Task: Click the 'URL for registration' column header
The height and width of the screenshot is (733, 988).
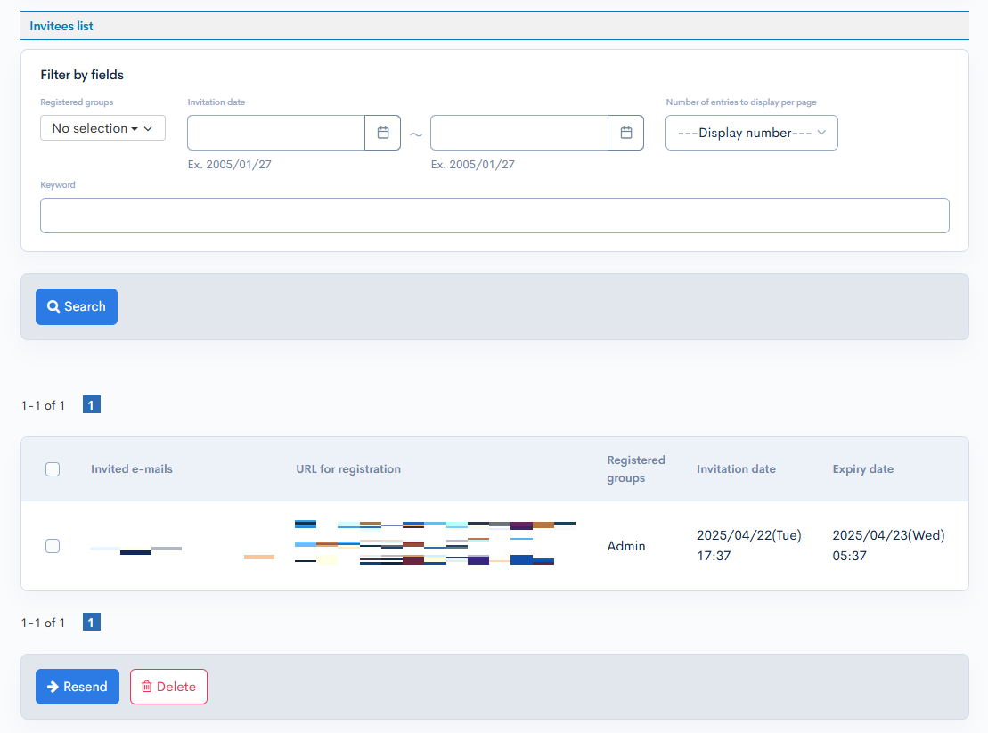Action: pyautogui.click(x=348, y=469)
